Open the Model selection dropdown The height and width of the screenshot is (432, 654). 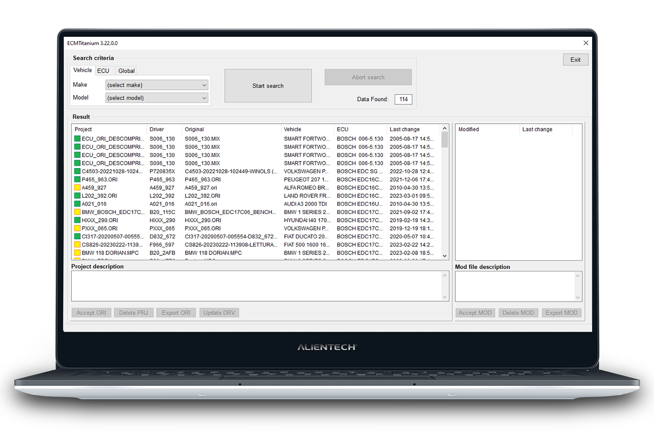pos(156,98)
